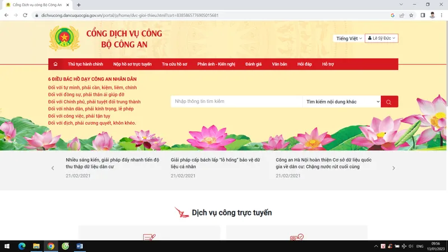The image size is (448, 252).
Task: Open the Đánh giá menu item
Action: [254, 64]
